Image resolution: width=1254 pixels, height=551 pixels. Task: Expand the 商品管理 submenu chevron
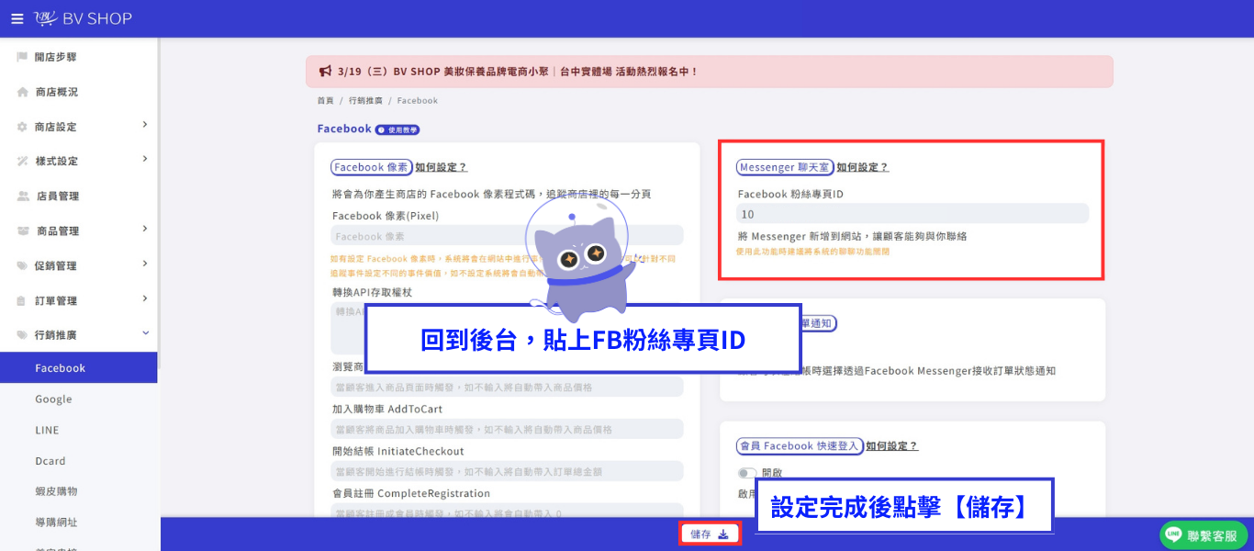point(145,230)
